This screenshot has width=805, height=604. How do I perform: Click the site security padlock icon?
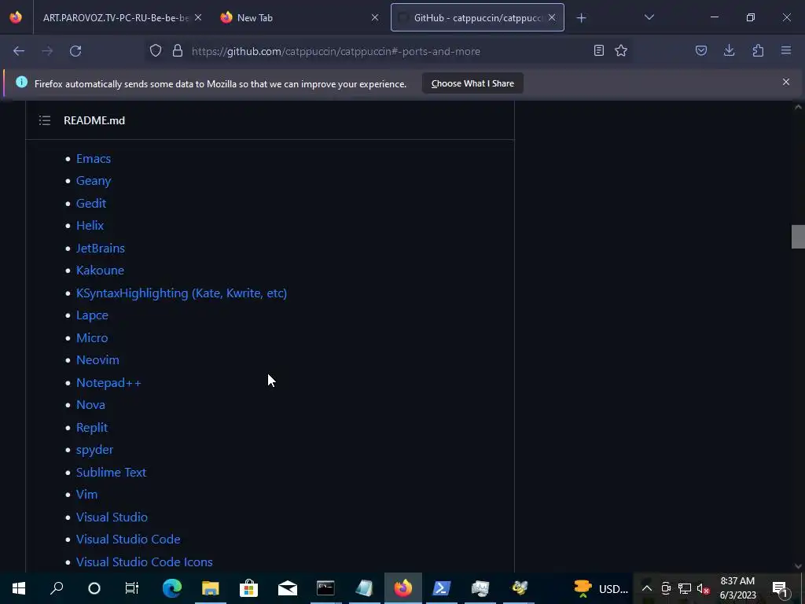178,50
